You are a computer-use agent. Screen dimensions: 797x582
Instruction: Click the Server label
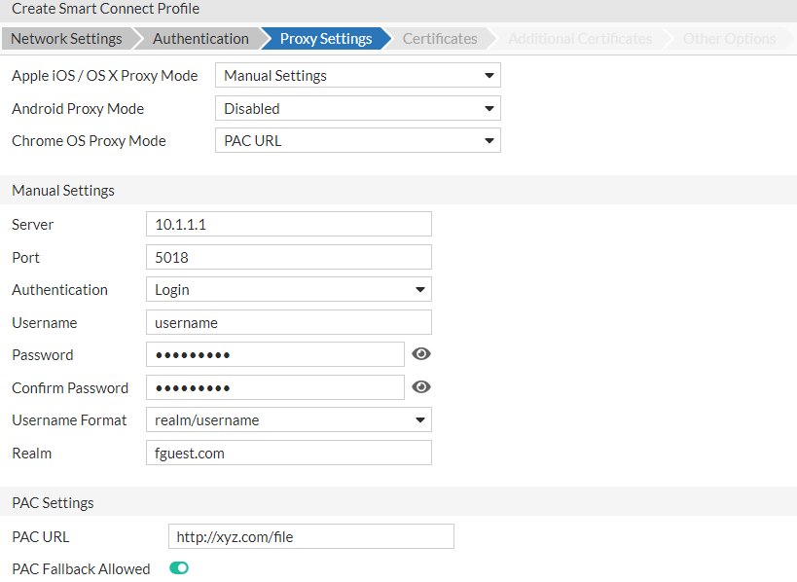click(x=32, y=224)
